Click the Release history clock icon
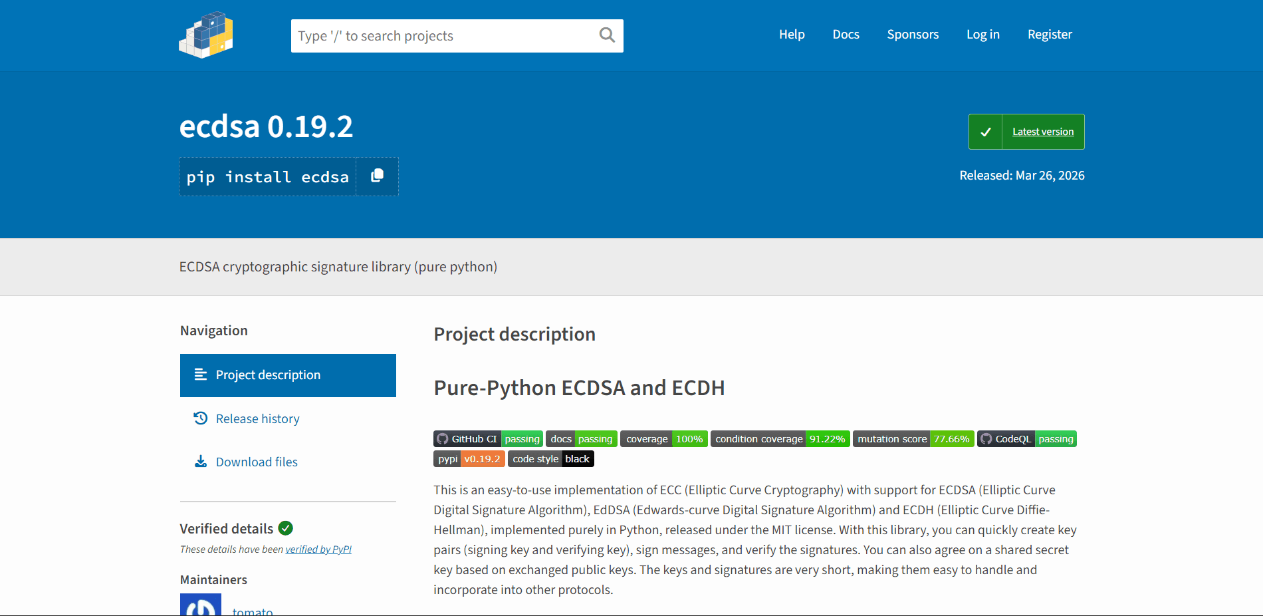 pyautogui.click(x=200, y=418)
